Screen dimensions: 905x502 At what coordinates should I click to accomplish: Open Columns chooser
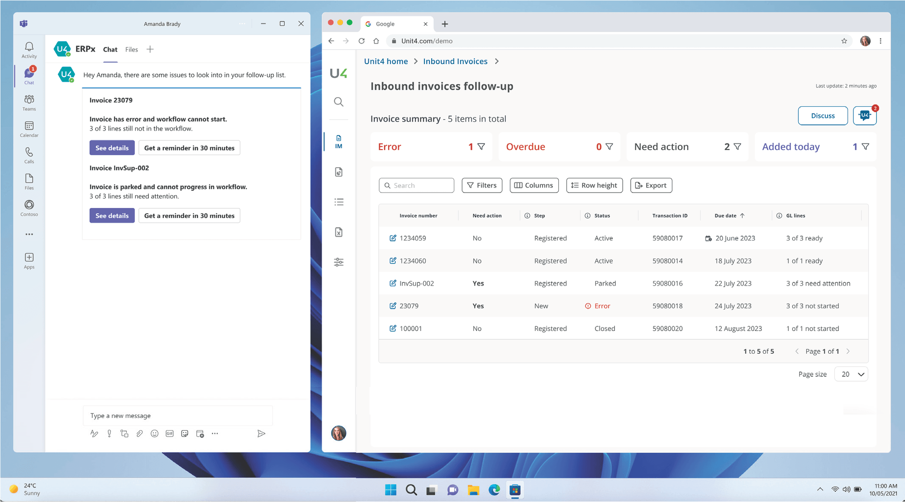(x=534, y=185)
